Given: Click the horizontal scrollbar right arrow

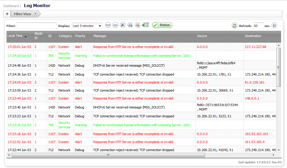Looking at the screenshot, I should coord(273,155).
